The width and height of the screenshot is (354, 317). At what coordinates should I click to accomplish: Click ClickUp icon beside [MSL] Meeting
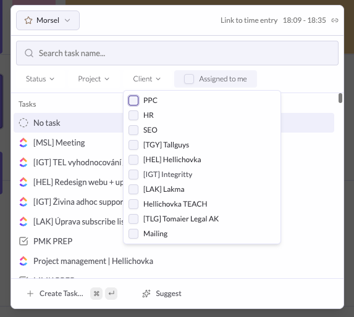(23, 143)
